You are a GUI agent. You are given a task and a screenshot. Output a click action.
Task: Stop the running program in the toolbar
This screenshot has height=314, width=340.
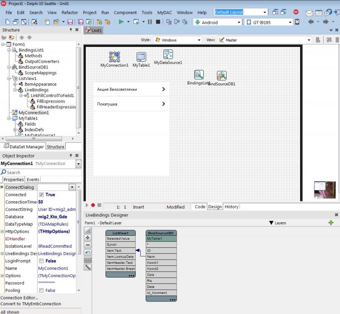[158, 22]
